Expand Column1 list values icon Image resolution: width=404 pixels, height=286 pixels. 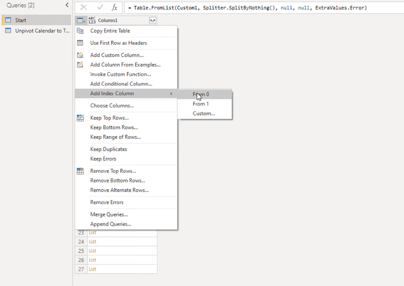tap(153, 20)
